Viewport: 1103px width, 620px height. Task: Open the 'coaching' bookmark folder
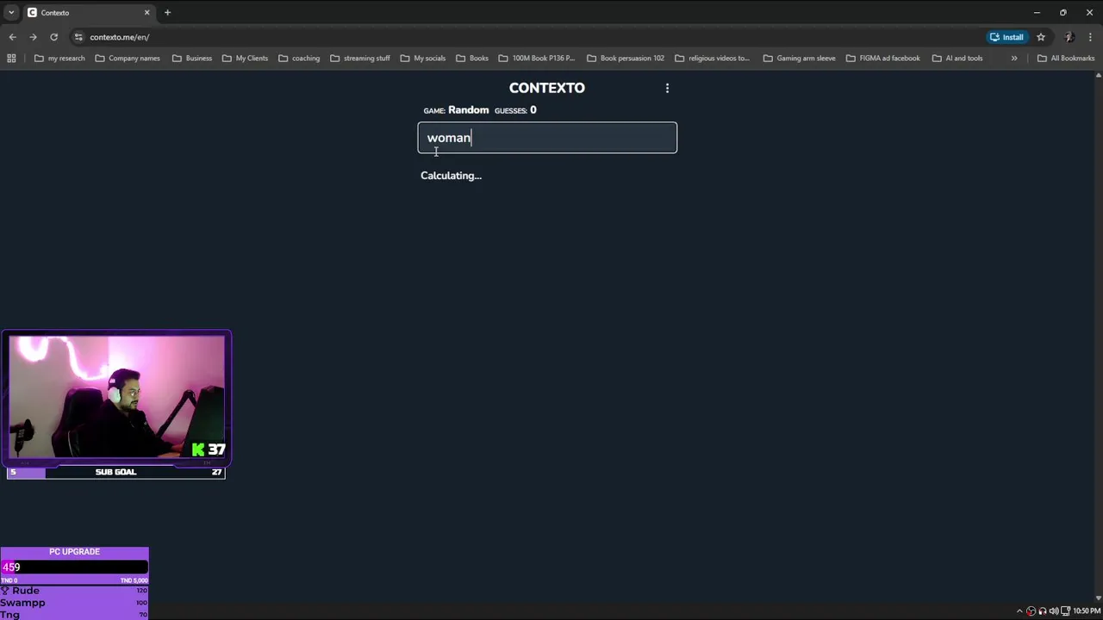(x=299, y=58)
